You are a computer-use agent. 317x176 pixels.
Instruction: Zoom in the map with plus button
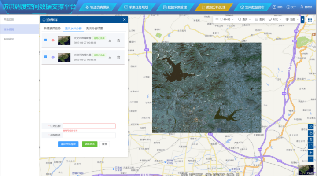pyautogui.click(x=311, y=152)
